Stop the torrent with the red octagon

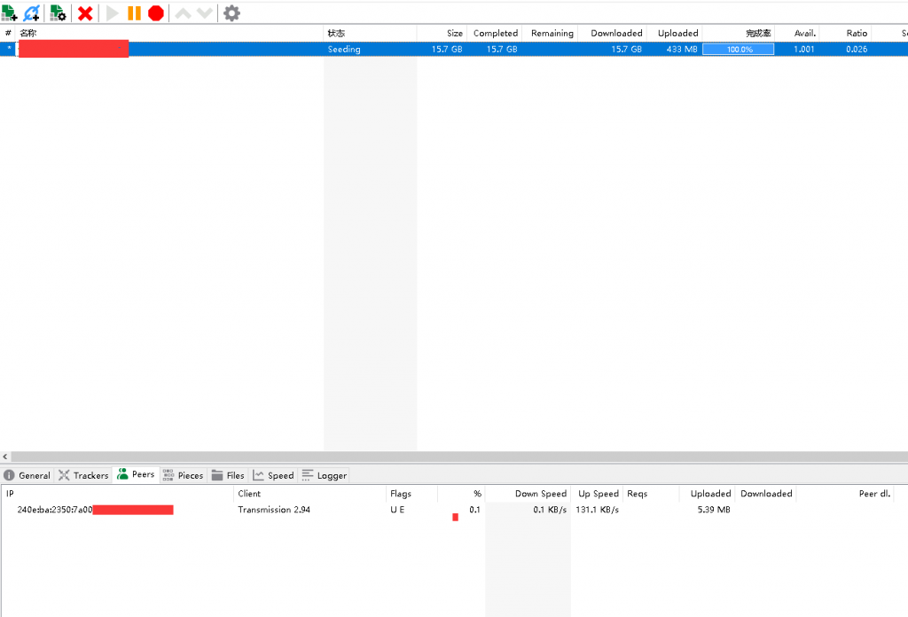click(156, 13)
